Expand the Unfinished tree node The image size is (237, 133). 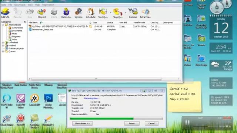3,42
